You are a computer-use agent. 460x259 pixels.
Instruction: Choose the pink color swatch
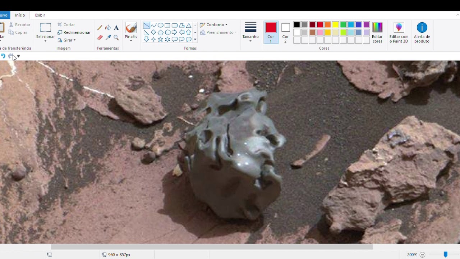[x=320, y=32]
